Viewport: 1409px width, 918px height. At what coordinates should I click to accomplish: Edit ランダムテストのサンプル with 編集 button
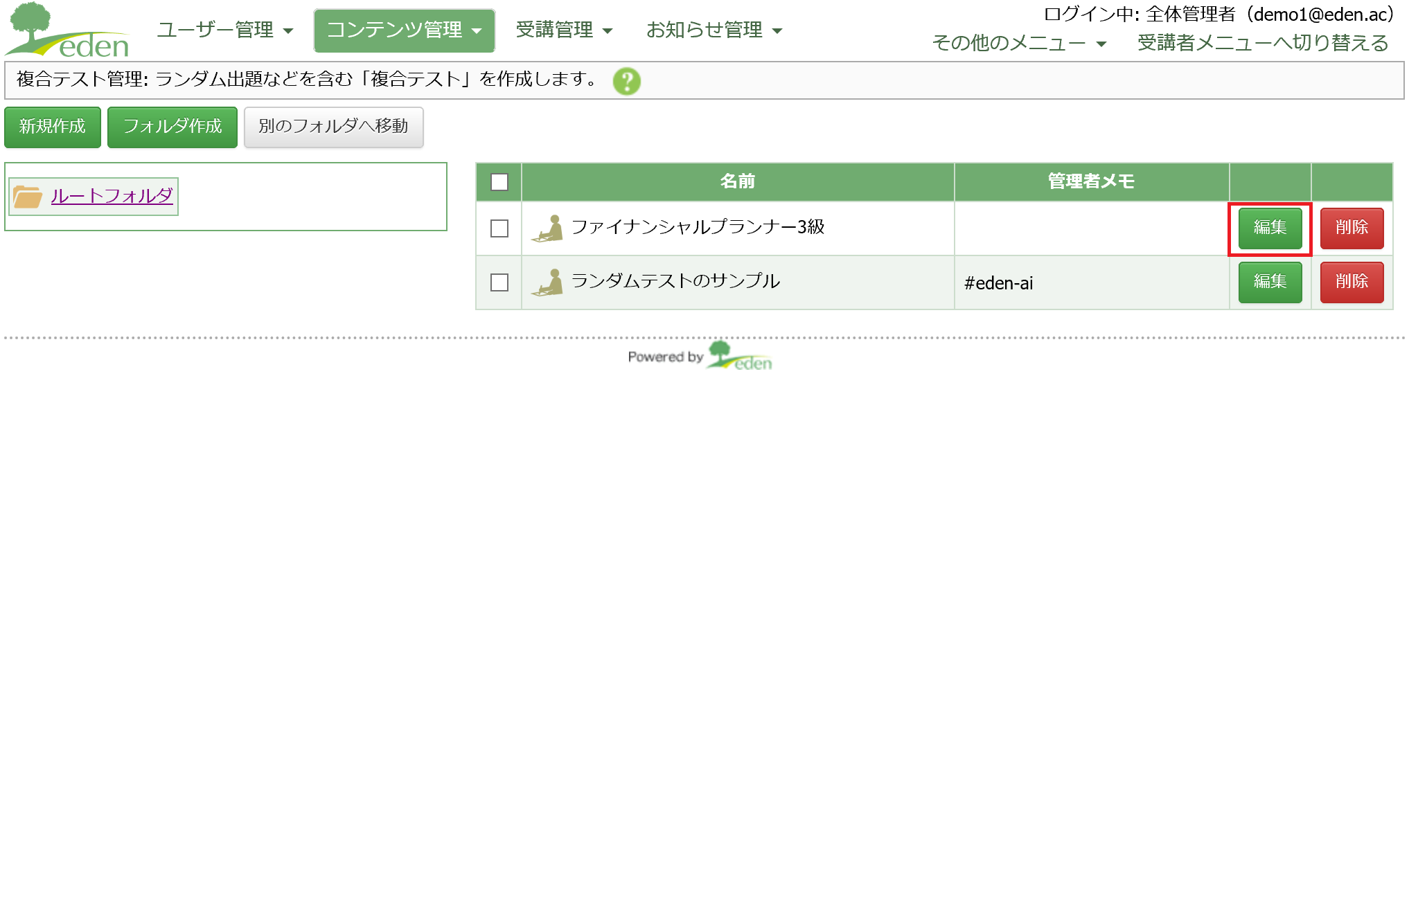1270,282
